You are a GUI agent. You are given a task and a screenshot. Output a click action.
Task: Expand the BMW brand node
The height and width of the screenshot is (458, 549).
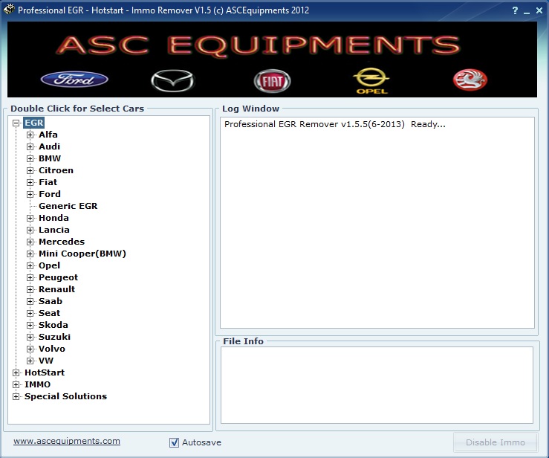[x=30, y=158]
